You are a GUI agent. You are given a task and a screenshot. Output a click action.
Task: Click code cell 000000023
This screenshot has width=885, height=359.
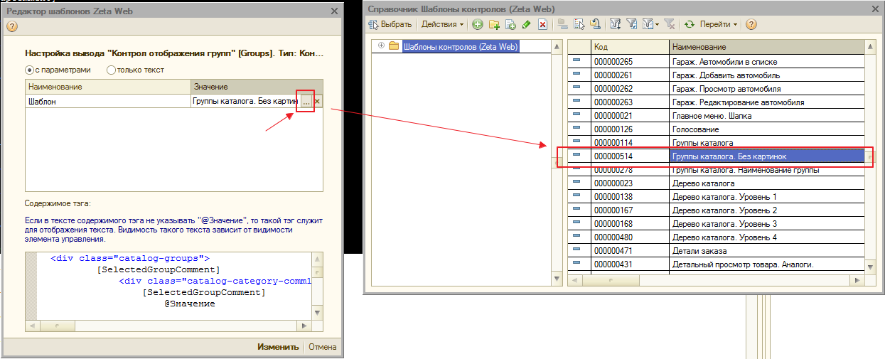(x=630, y=183)
